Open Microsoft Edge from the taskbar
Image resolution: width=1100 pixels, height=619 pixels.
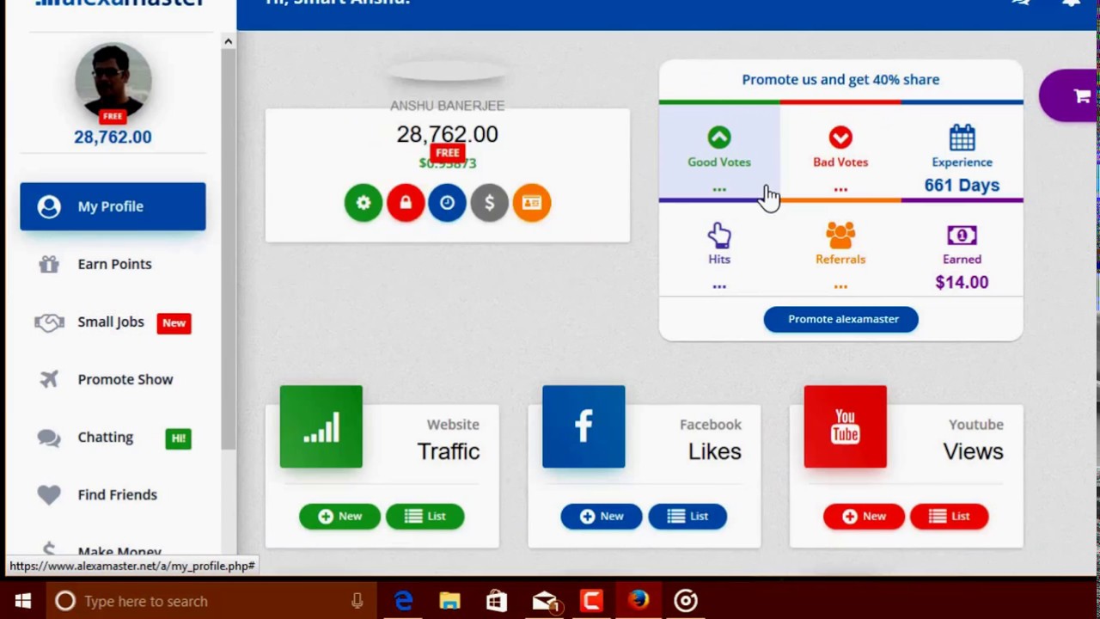click(x=403, y=601)
